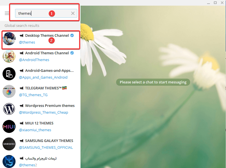Click the WordPress logo avatar
The width and height of the screenshot is (226, 168).
[9, 109]
